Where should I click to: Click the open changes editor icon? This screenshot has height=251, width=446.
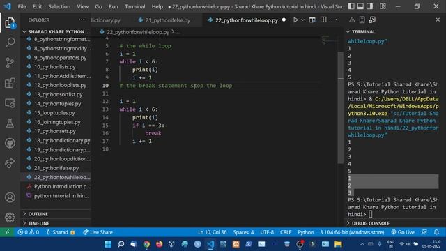pyautogui.click(x=312, y=20)
